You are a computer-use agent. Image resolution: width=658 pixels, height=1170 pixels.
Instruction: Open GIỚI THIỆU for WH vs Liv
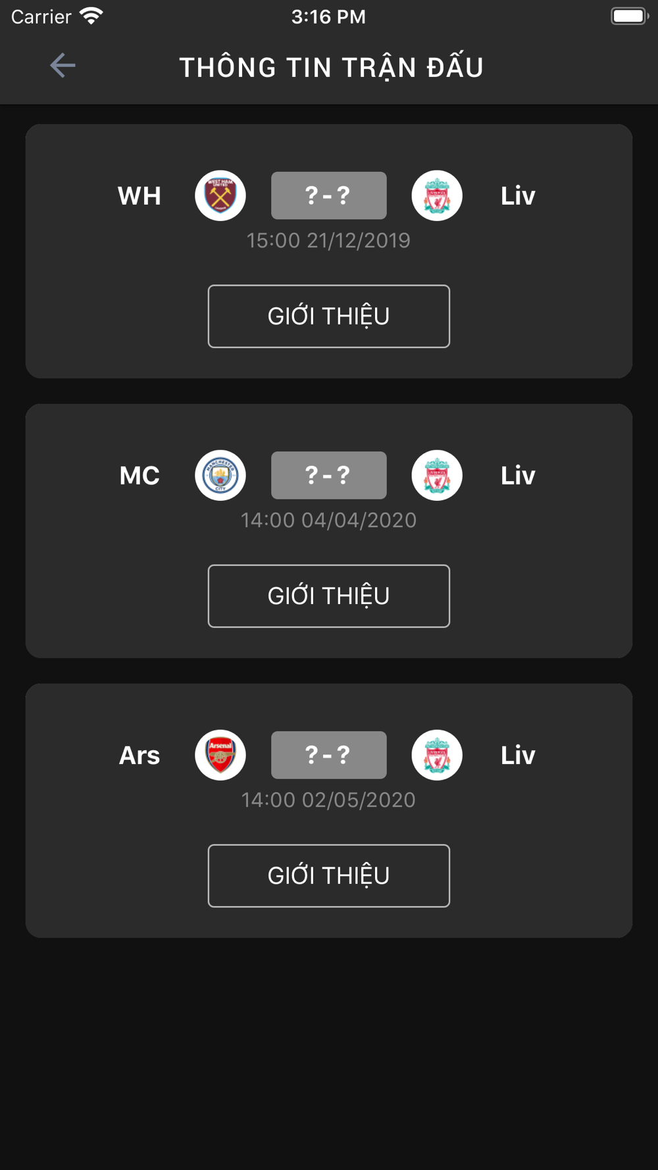tap(329, 316)
